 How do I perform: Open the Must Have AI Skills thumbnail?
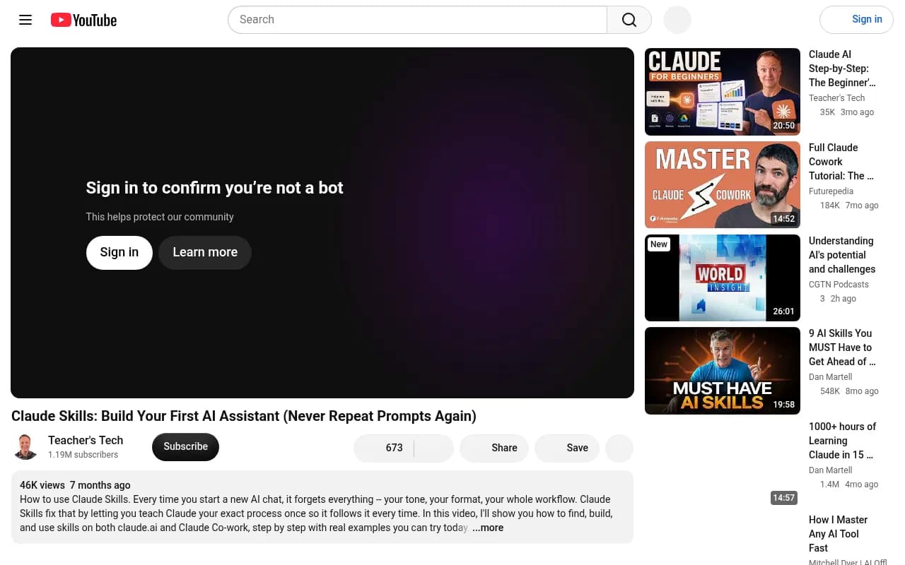tap(723, 371)
